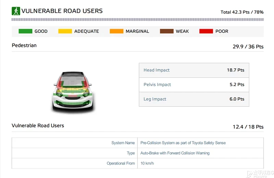Click the Head Impact row label
The width and height of the screenshot is (274, 178).
click(157, 70)
